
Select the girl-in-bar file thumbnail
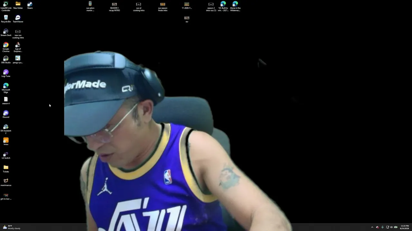point(6,196)
